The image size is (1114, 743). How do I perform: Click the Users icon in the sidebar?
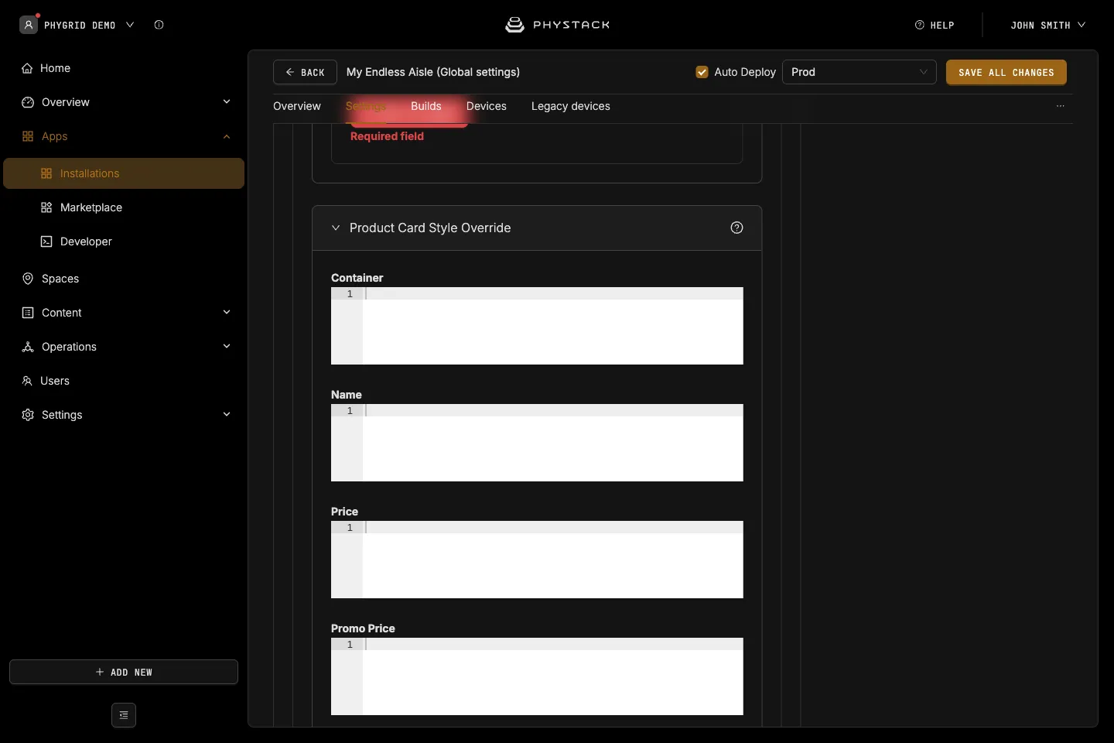27,381
